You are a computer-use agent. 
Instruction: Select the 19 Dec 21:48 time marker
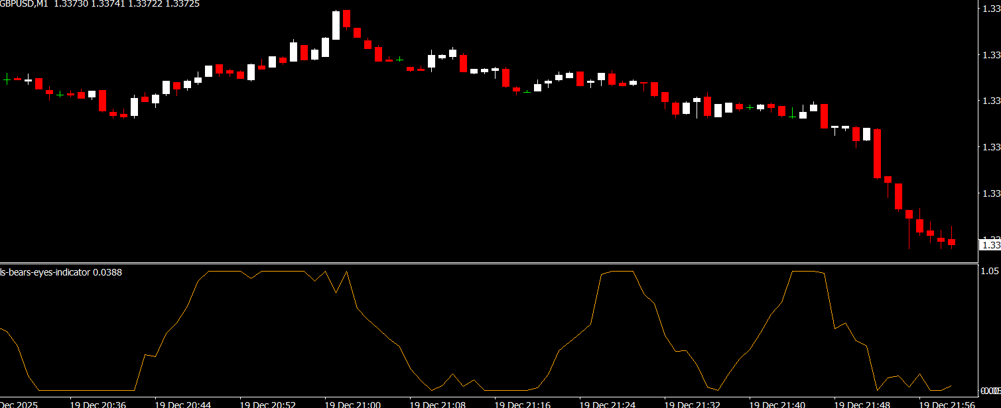pos(862,403)
